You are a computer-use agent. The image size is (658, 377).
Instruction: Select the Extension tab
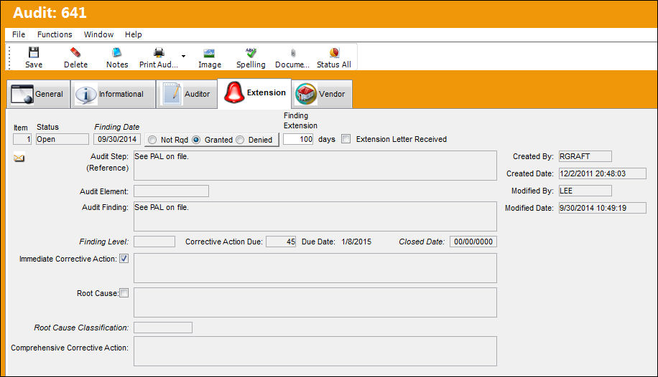255,93
